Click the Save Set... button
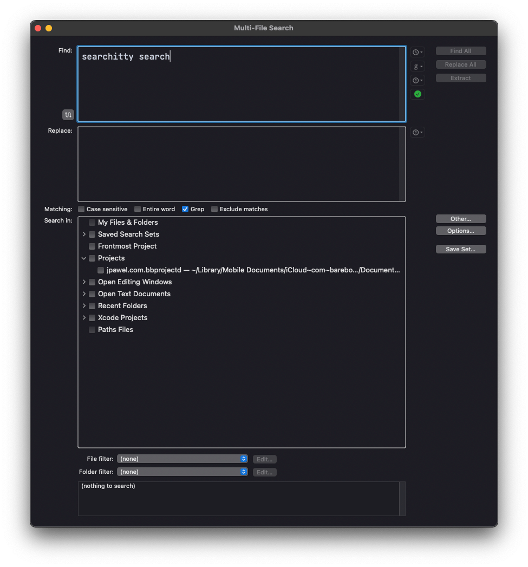Screen dimensions: 528x567 click(461, 249)
